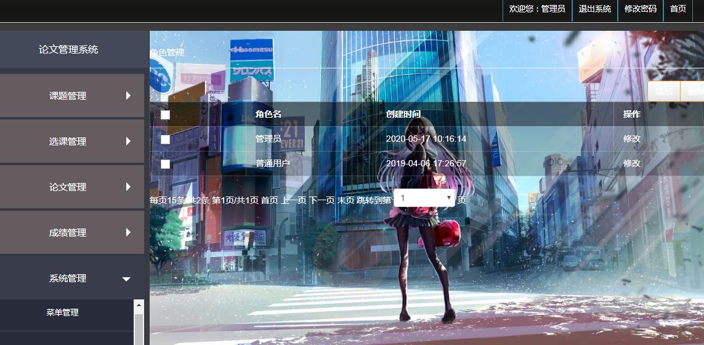Check the box for 管理员 row
The image size is (704, 345).
pos(165,140)
